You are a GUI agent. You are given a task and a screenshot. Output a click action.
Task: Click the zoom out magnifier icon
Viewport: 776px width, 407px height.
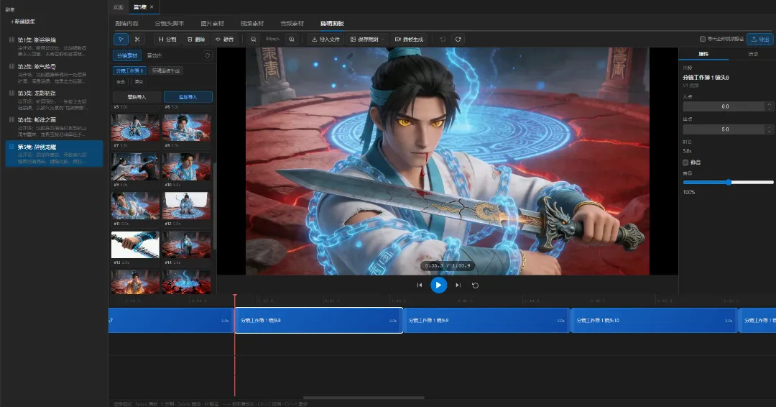point(254,39)
